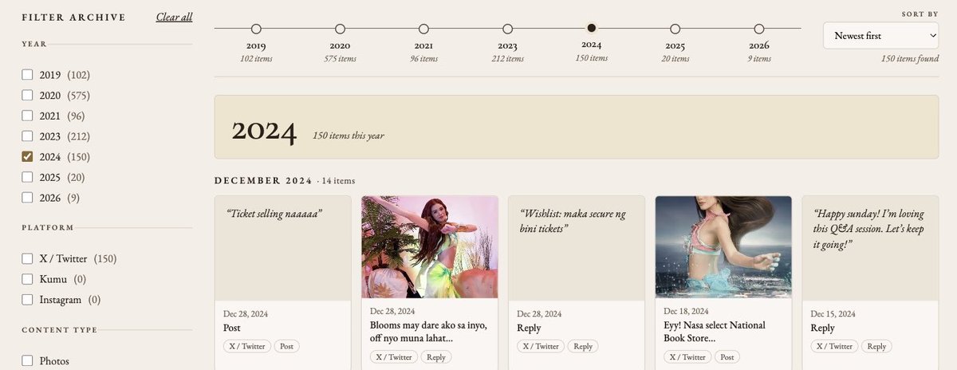Open "Eyy! Nasa select National Book Store" title
This screenshot has height=370, width=957.
pyautogui.click(x=715, y=332)
